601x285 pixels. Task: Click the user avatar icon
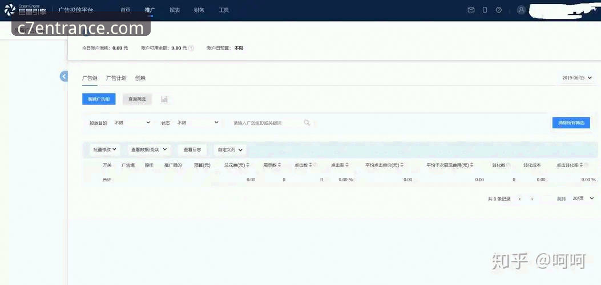pyautogui.click(x=521, y=10)
